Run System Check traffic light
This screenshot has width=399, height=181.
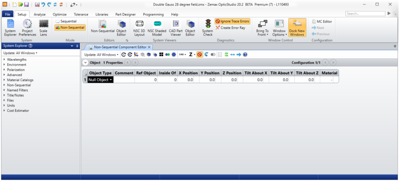[x=207, y=28]
